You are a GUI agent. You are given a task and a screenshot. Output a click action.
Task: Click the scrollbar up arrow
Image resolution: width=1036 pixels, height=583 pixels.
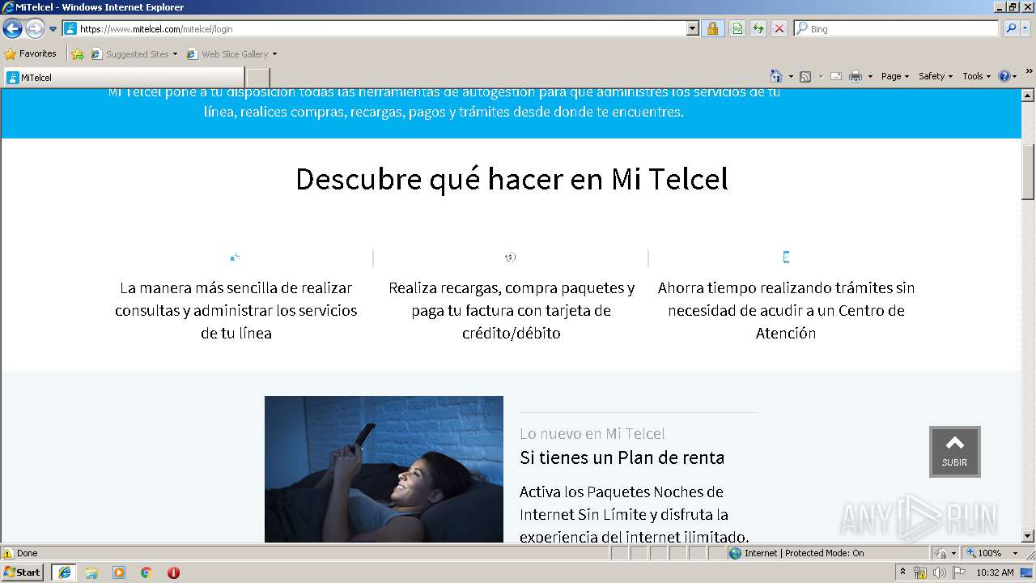tap(1028, 95)
